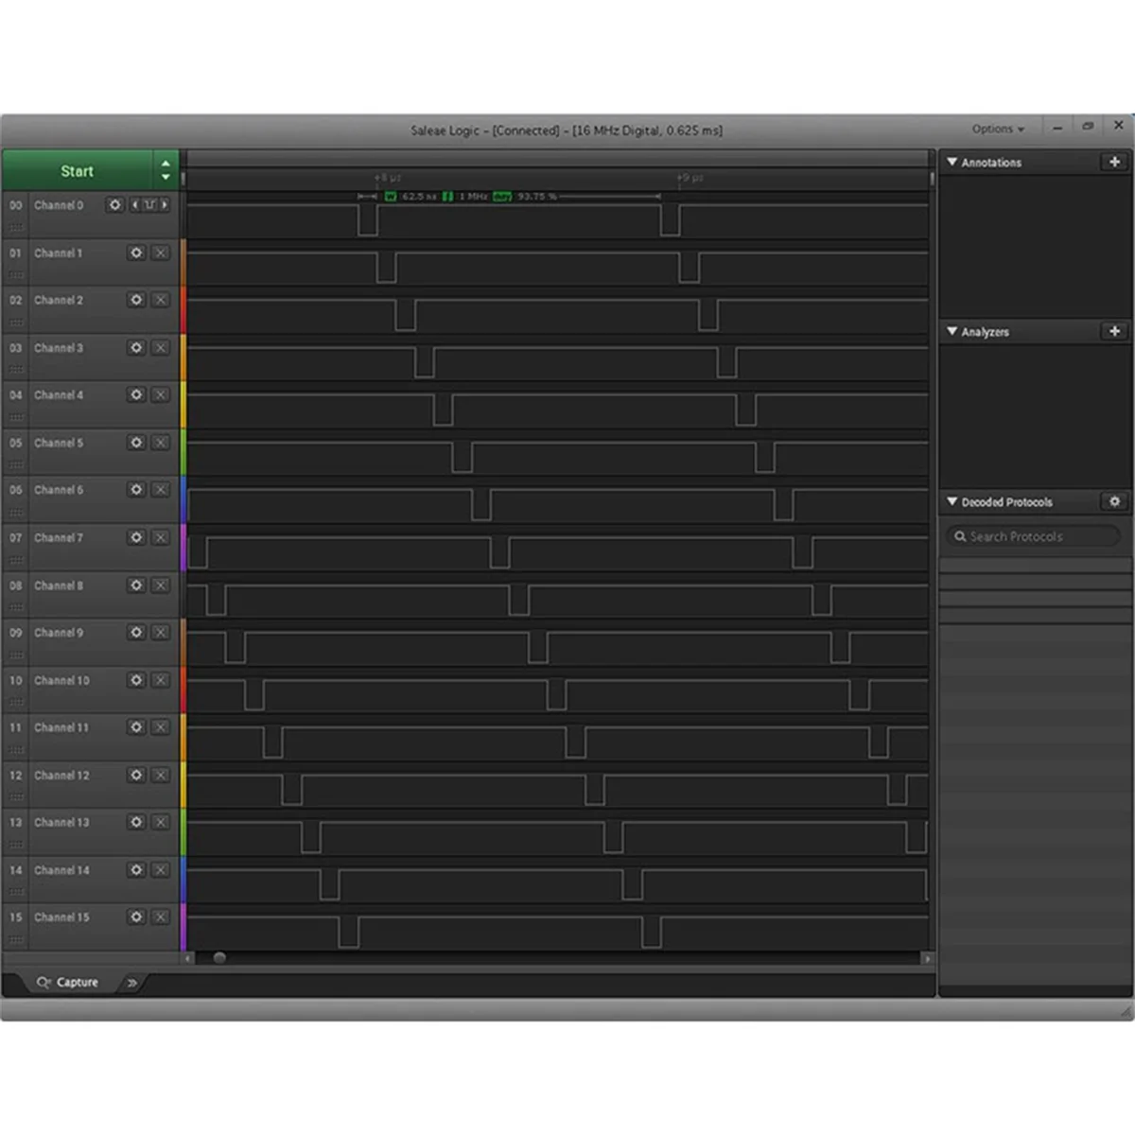The image size is (1135, 1135).
Task: Select the Channel 14 label
Action: [61, 870]
